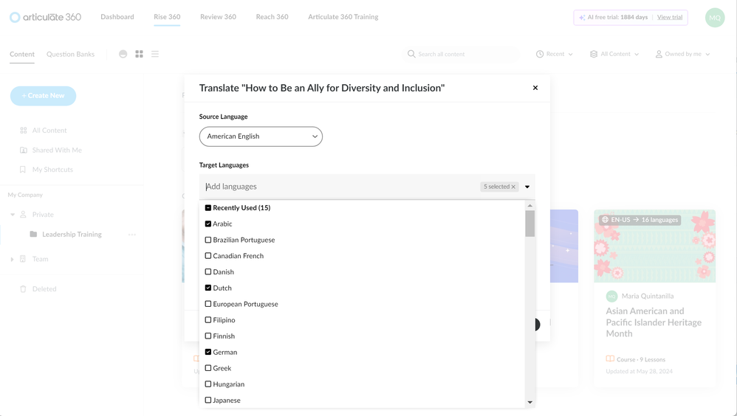Expand the Team folder tree arrow
Screen dimensions: 737x416
click(12, 259)
